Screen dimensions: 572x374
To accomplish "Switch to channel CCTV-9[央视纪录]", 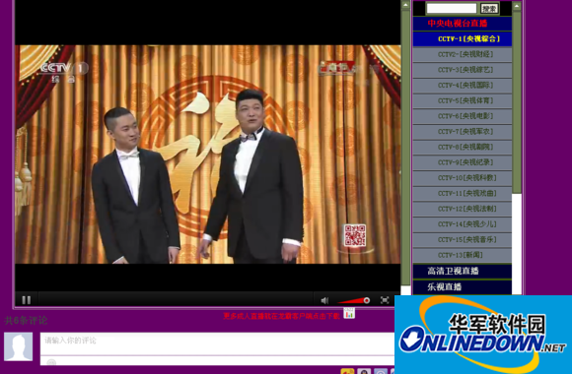I will point(463,162).
